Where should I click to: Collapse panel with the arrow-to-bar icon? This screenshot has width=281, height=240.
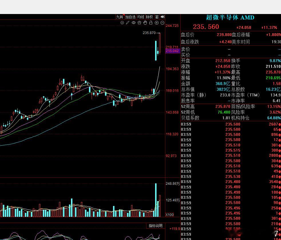pyautogui.click(x=163, y=17)
